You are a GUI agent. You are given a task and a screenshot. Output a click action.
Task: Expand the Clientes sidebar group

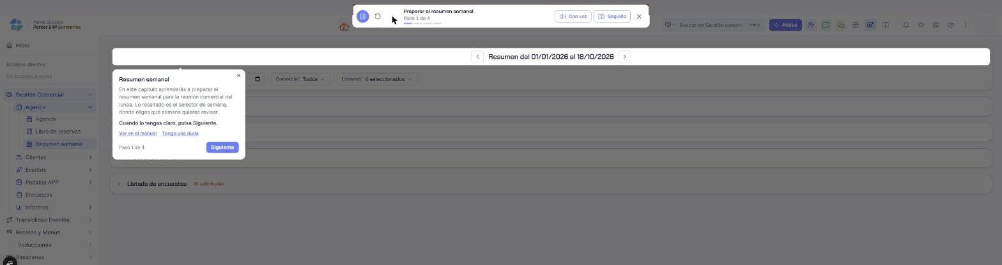[90, 157]
